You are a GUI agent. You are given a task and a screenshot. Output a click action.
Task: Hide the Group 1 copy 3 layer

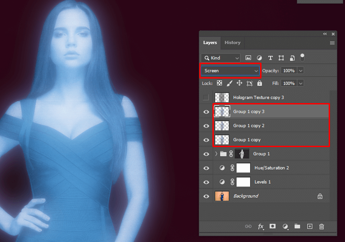[206, 112]
